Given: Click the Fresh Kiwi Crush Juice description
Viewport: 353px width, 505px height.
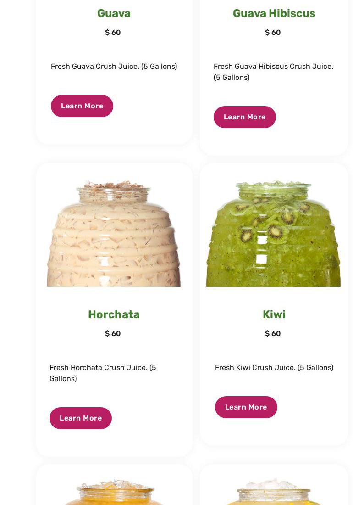Looking at the screenshot, I should point(274,367).
